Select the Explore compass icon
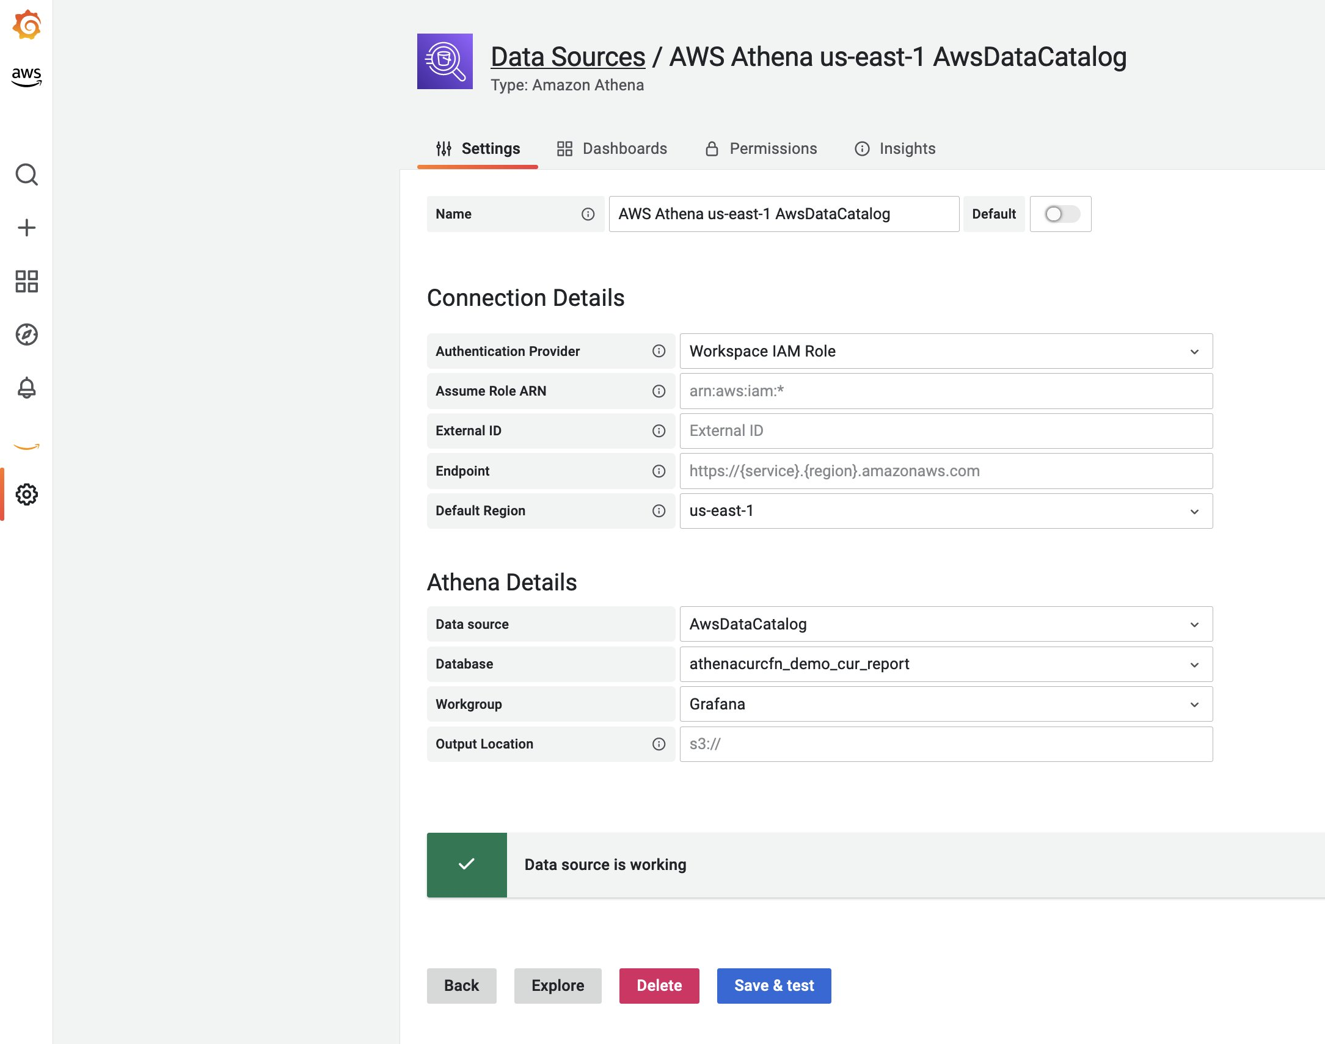 [x=26, y=335]
